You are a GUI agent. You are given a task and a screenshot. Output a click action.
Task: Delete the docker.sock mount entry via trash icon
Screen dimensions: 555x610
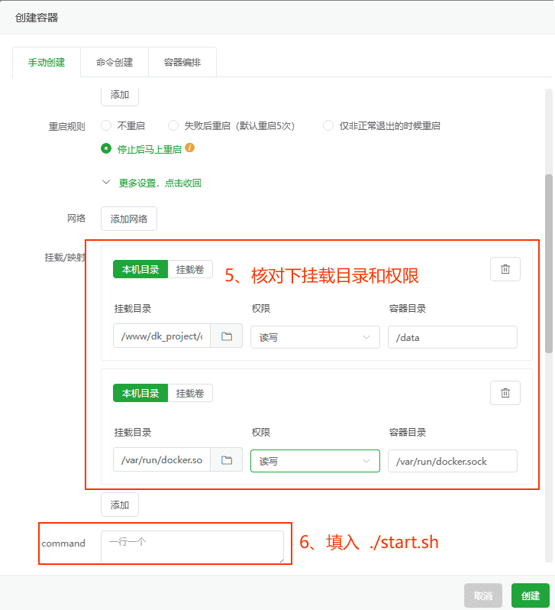click(x=505, y=393)
